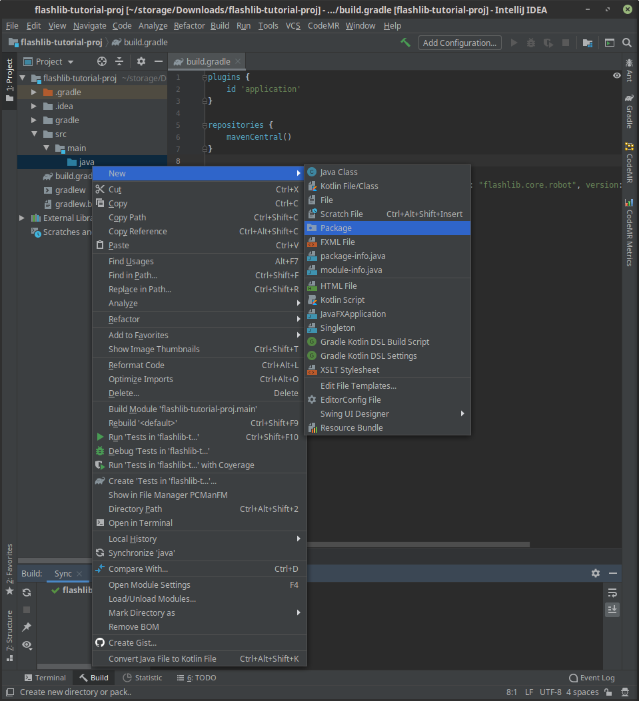This screenshot has height=701, width=639.
Task: Click the re-run sync icon in Build panel
Action: [x=27, y=592]
